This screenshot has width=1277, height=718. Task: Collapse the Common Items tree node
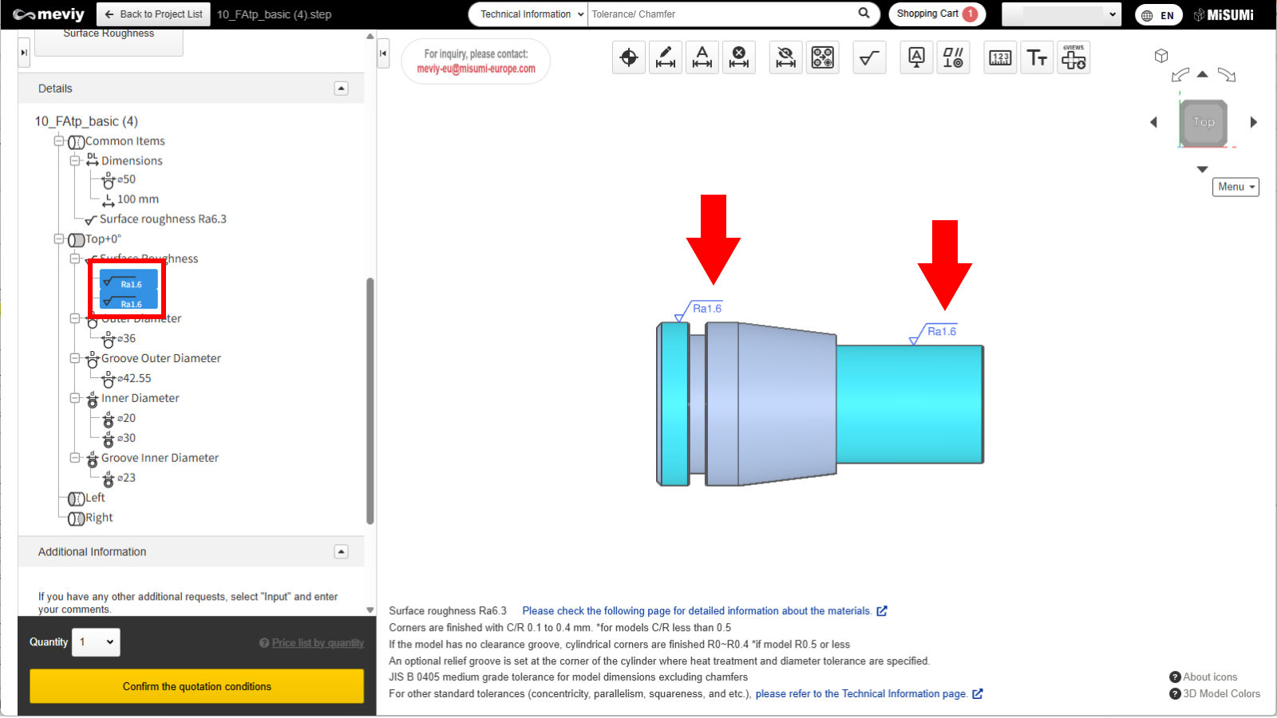tap(58, 141)
